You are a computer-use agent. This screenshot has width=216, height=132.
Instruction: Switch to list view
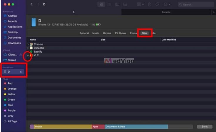(109, 4)
